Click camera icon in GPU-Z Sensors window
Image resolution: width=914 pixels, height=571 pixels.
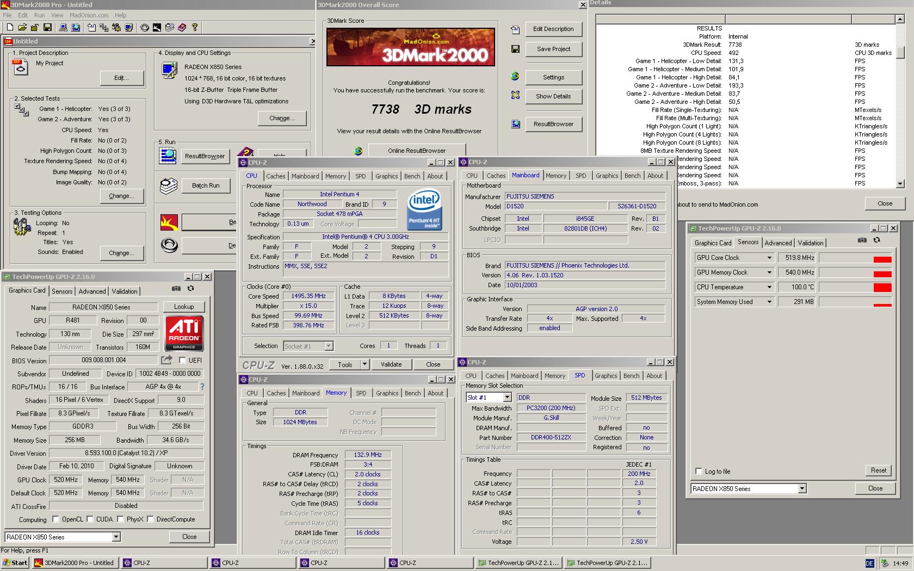tap(862, 240)
